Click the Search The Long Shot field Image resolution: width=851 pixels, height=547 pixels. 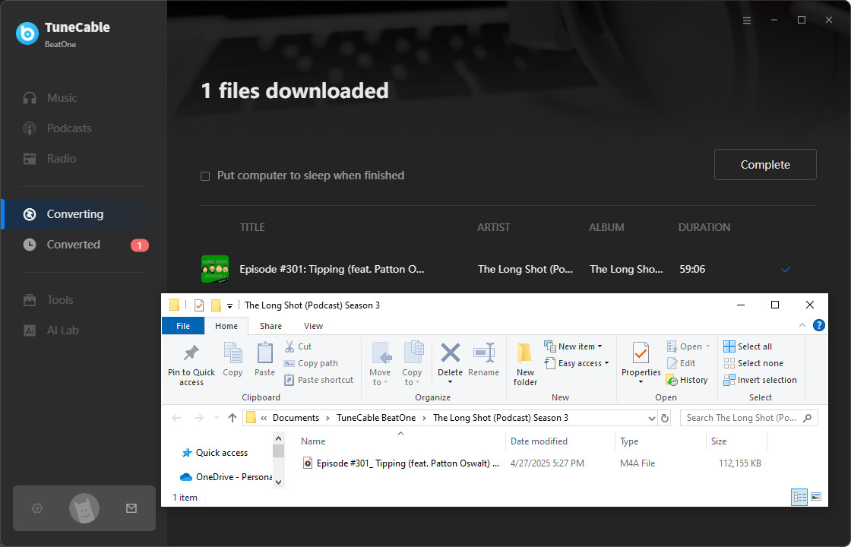[x=749, y=418]
